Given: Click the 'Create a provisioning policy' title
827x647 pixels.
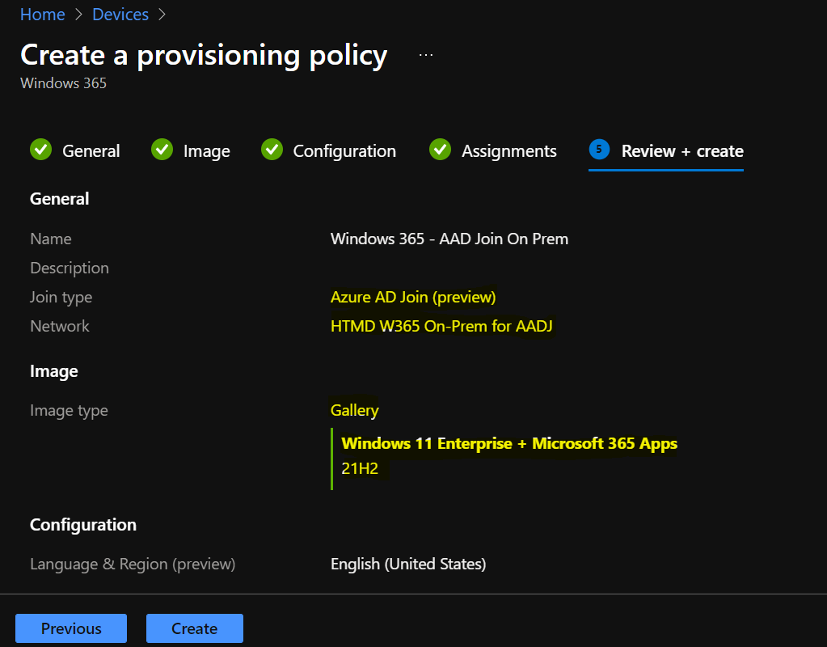Looking at the screenshot, I should pos(204,56).
